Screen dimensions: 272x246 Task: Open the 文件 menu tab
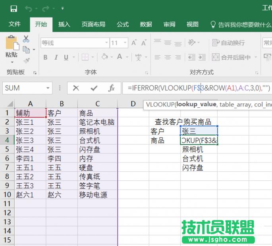15,24
